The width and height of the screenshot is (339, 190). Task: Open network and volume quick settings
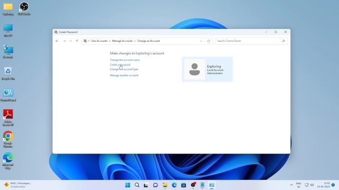(309, 185)
